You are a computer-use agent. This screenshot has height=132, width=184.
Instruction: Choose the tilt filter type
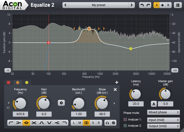(x=34, y=123)
